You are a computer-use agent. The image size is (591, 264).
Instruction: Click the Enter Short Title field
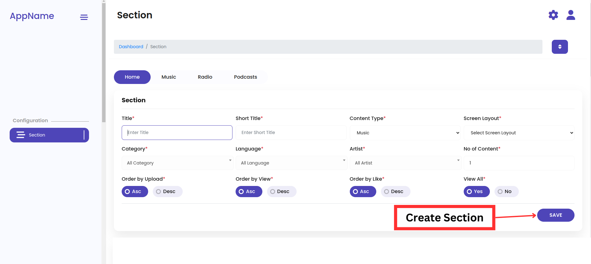click(291, 132)
